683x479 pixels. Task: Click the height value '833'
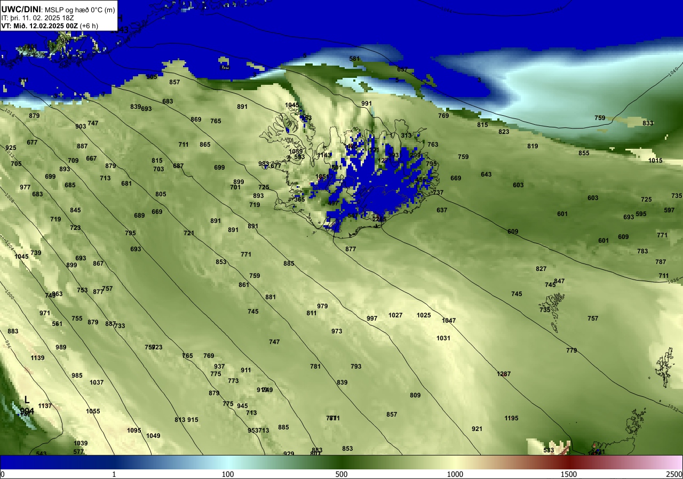click(x=648, y=123)
